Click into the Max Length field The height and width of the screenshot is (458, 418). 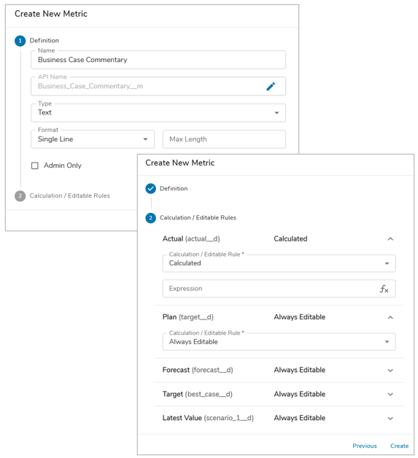(x=224, y=139)
